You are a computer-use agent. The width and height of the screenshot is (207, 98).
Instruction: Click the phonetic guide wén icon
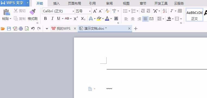click(x=114, y=11)
